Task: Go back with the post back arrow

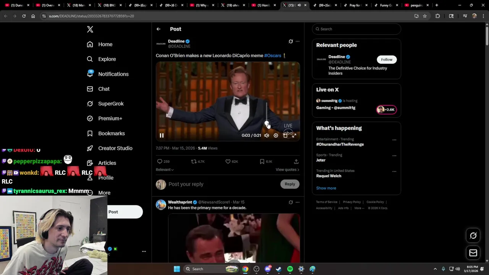Action: click(158, 29)
